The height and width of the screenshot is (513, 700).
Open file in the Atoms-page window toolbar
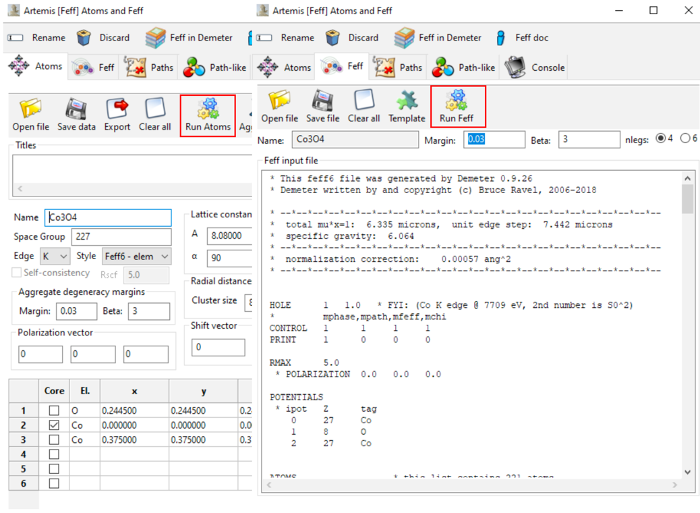(x=31, y=115)
